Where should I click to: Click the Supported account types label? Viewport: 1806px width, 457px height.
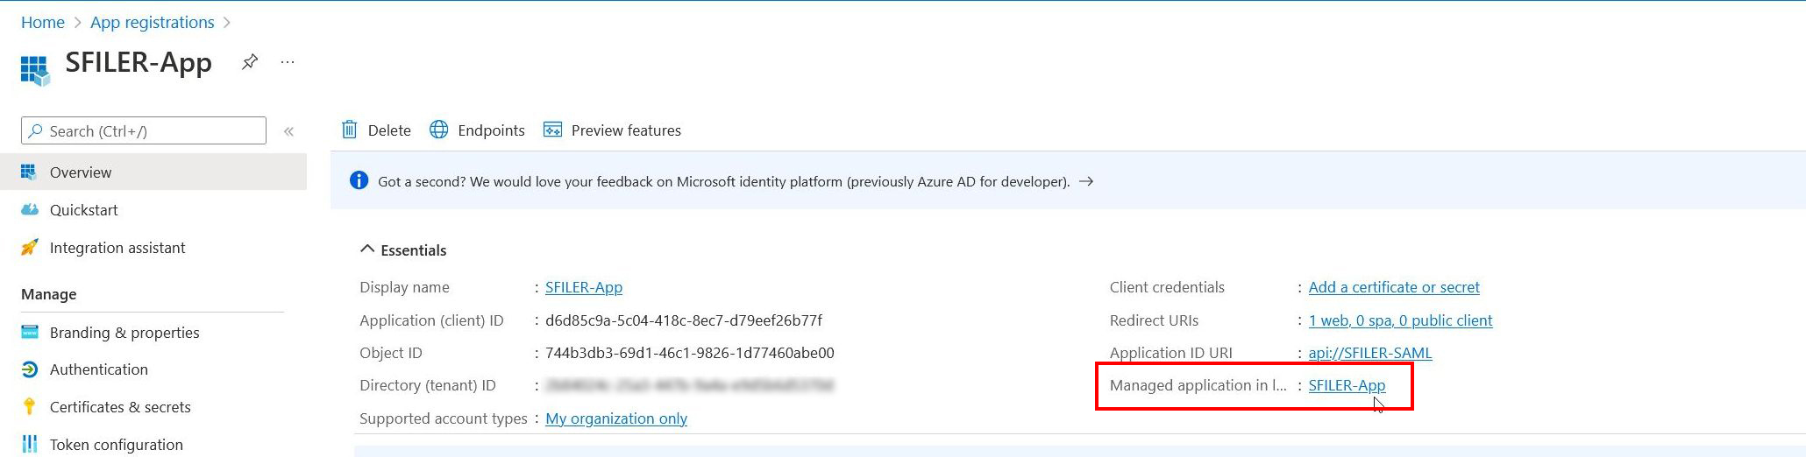pos(444,418)
